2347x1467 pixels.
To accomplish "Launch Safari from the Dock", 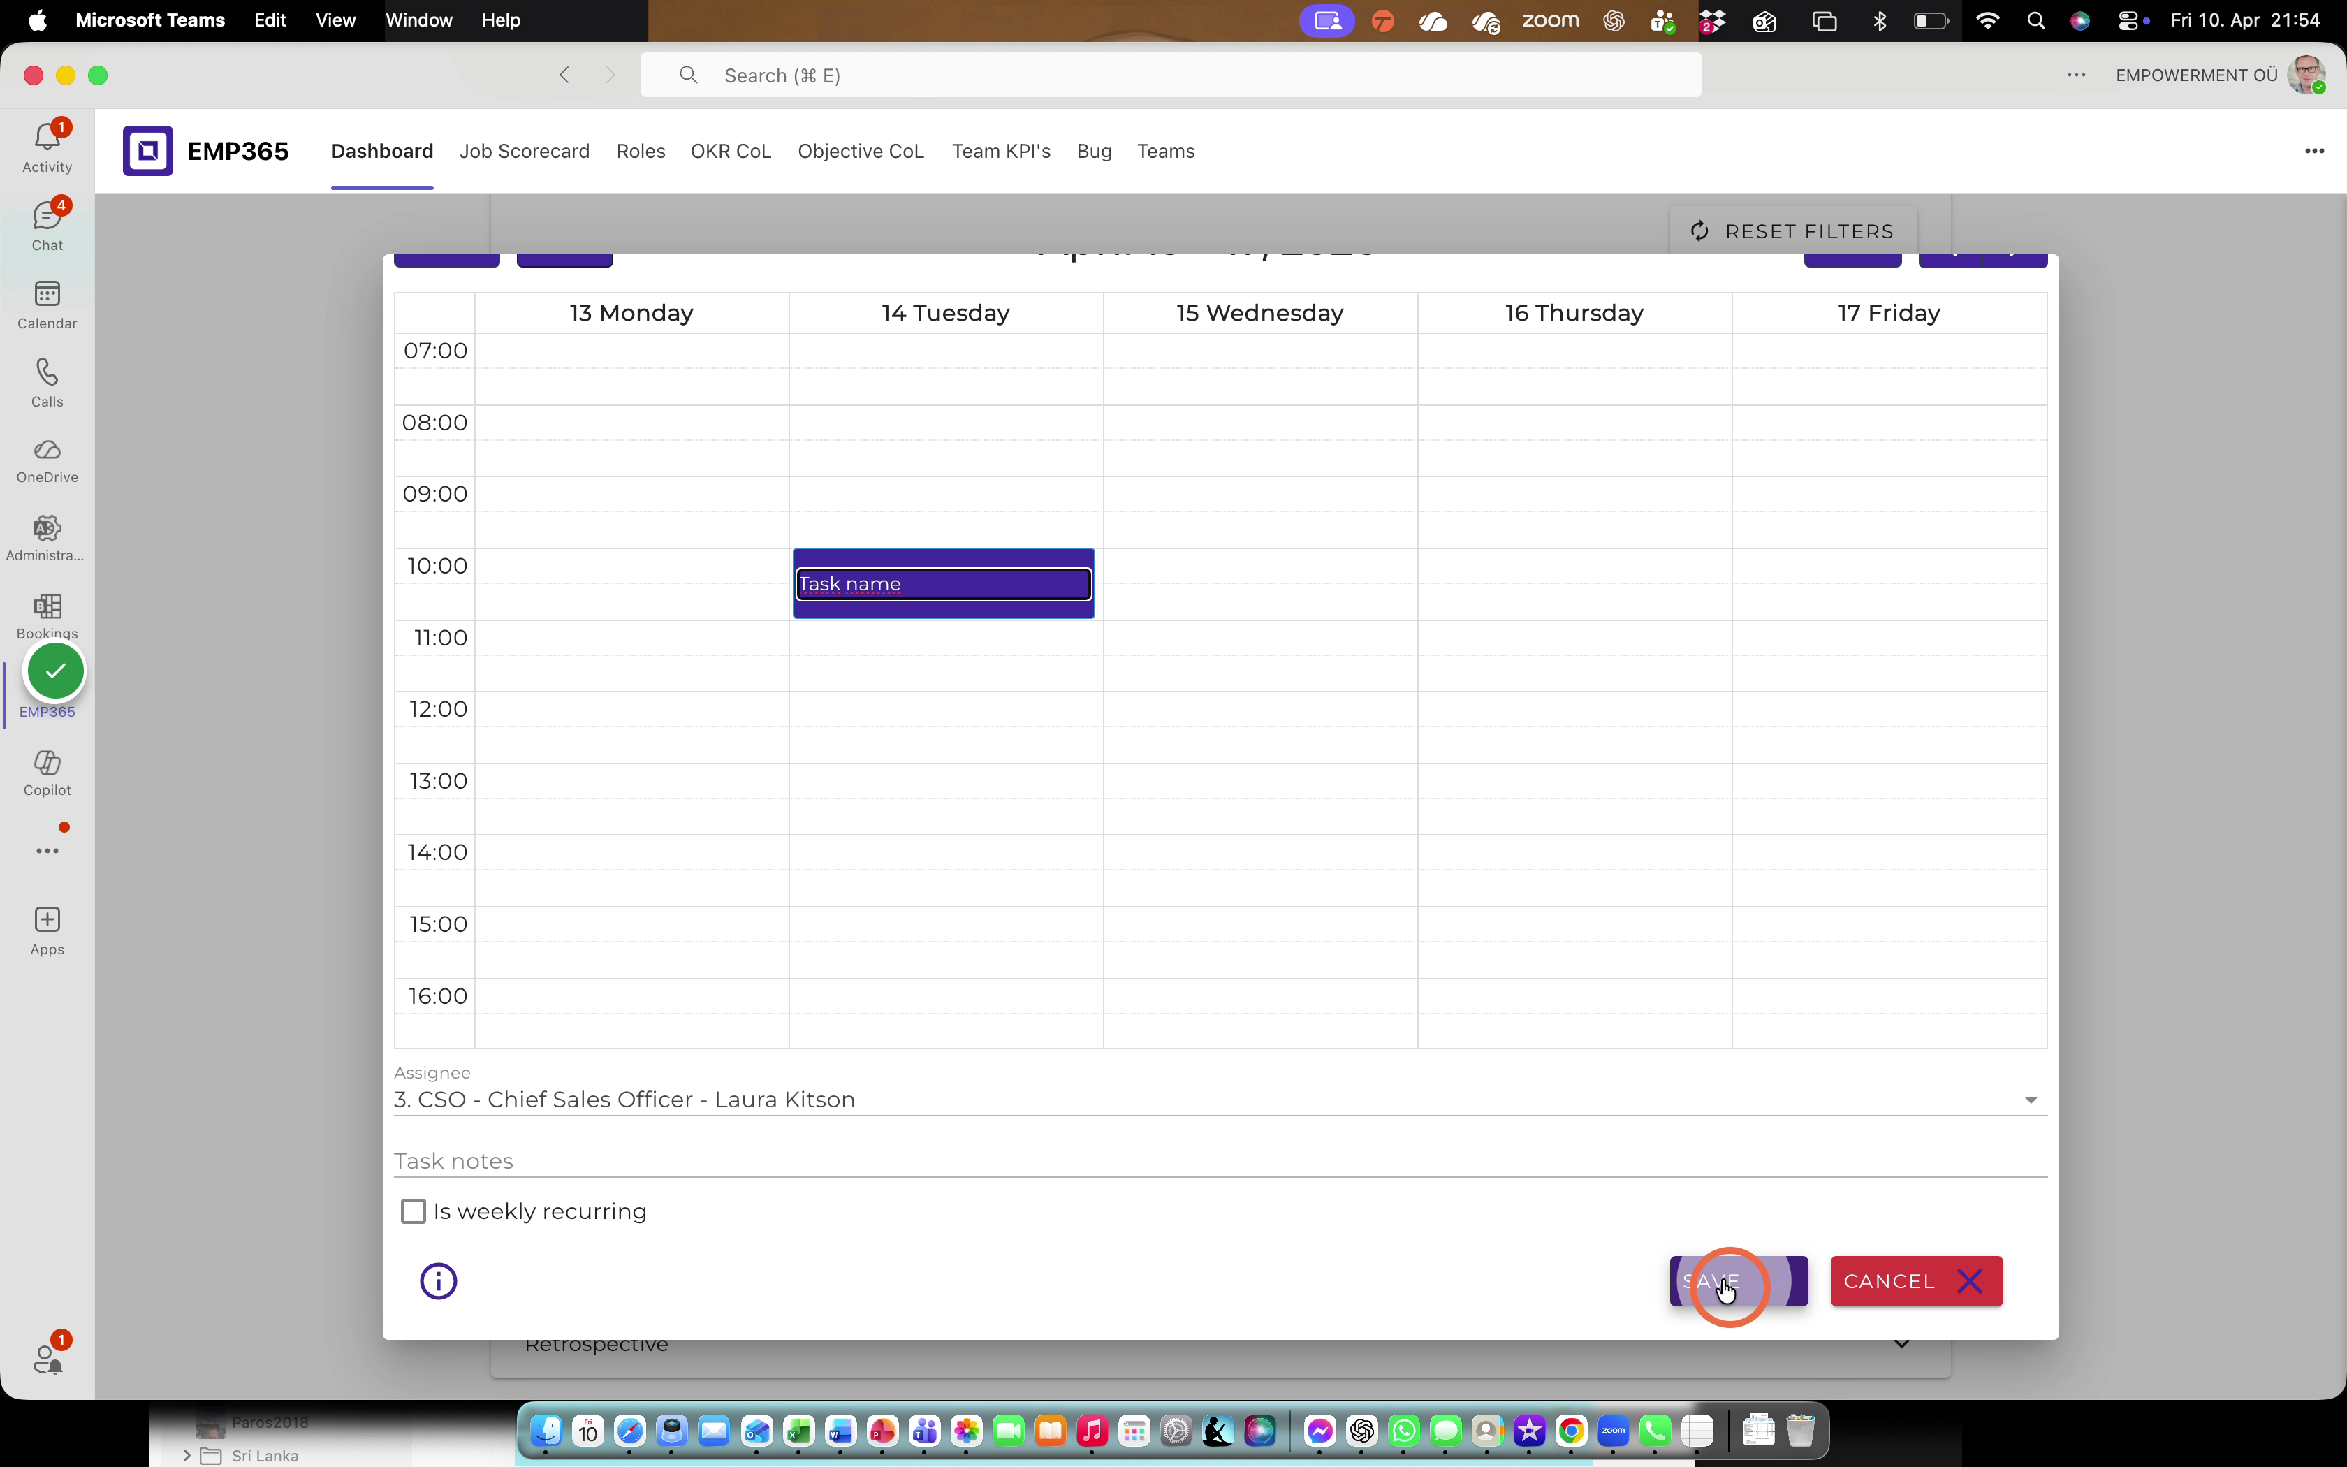I will point(629,1431).
